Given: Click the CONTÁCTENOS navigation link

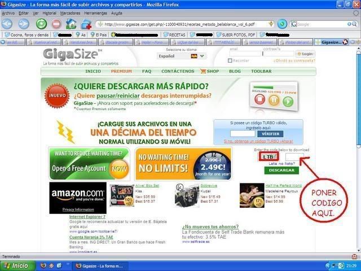Looking at the screenshot, I should coord(178,71).
